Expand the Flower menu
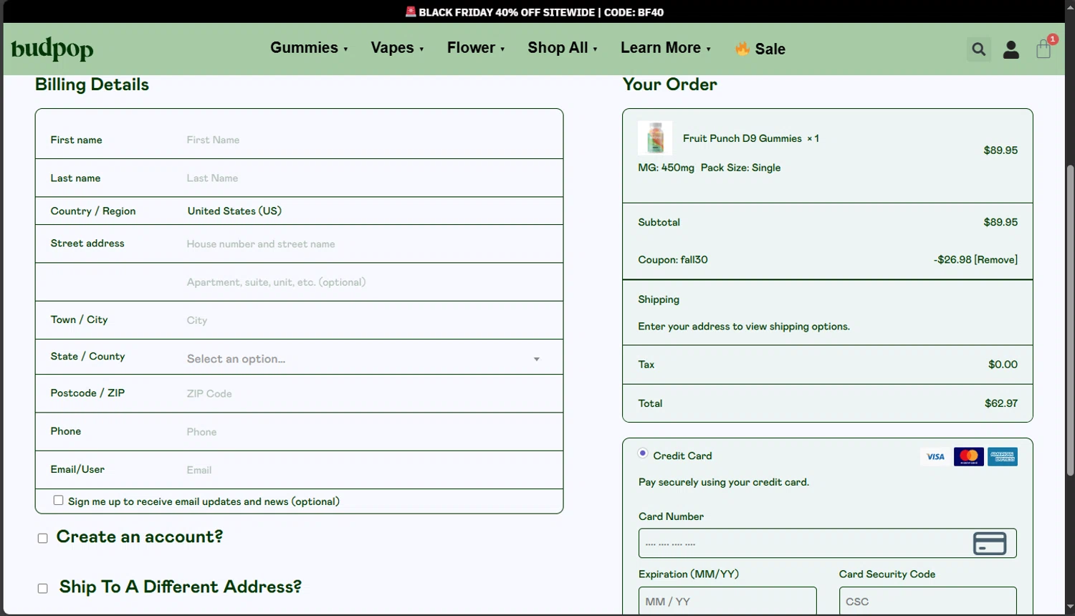 point(476,48)
